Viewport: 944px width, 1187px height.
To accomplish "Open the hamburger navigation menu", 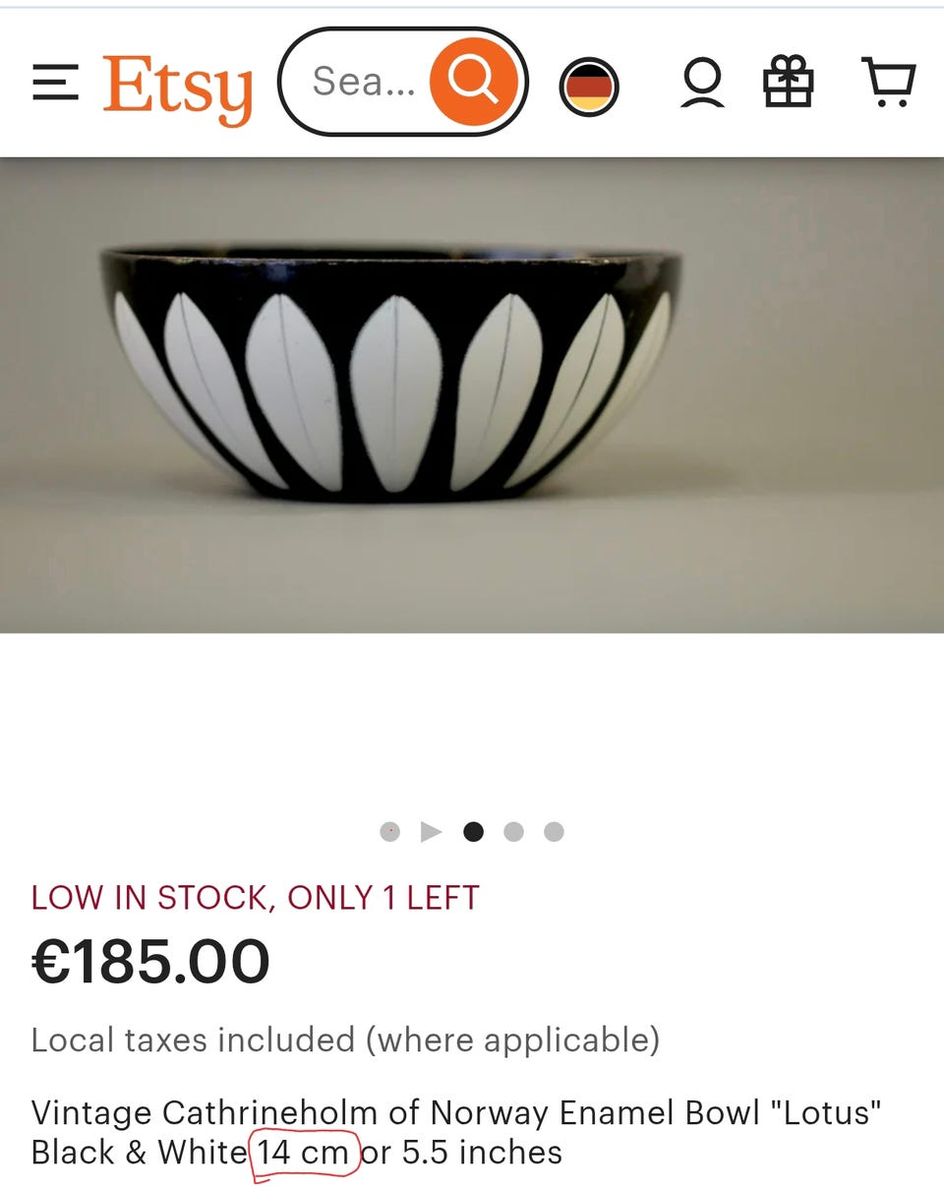I will 55,83.
